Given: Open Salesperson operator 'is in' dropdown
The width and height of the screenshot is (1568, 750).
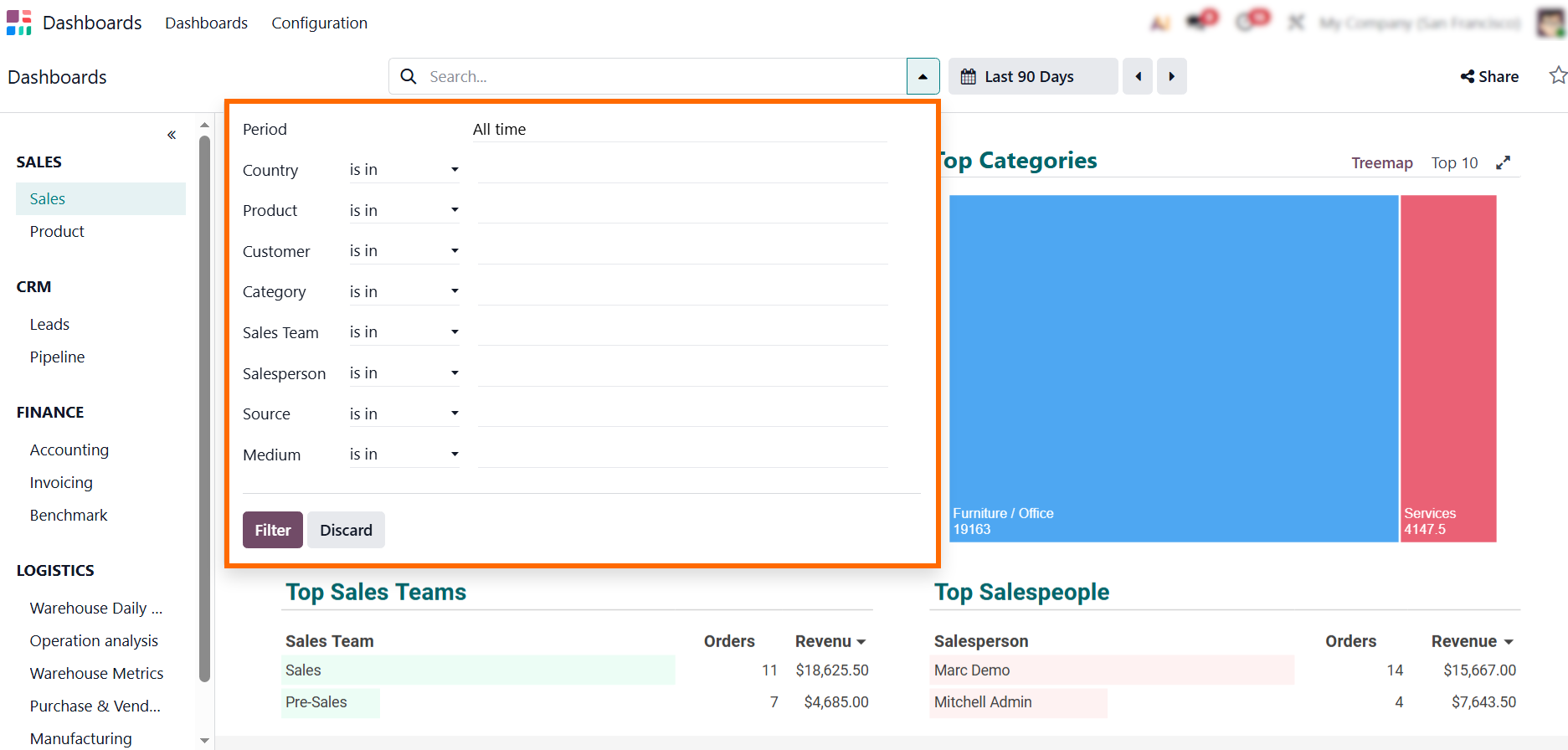Looking at the screenshot, I should tap(404, 373).
